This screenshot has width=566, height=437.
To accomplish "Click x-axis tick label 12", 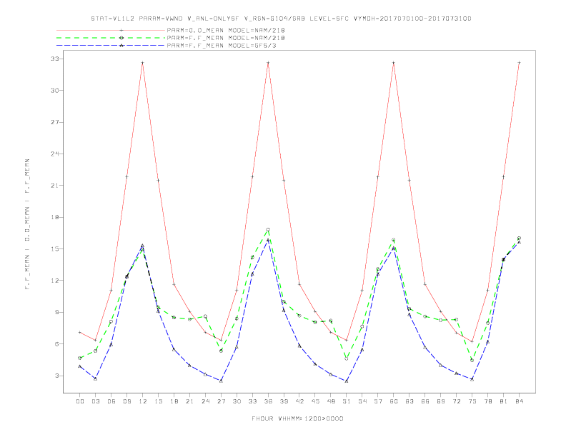I will coord(143,401).
